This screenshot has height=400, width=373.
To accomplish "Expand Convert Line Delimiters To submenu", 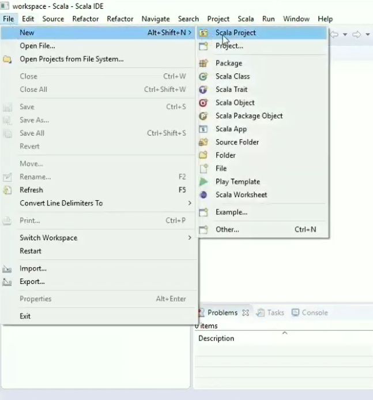I will point(190,203).
